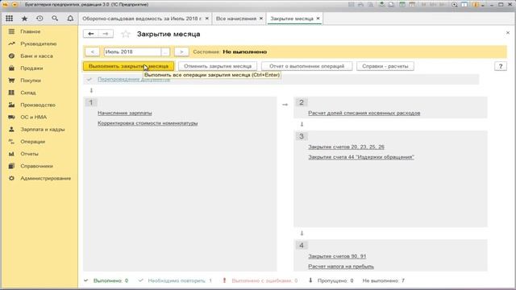Go to previous month with < button
This screenshot has width=516, height=290.
[93, 52]
